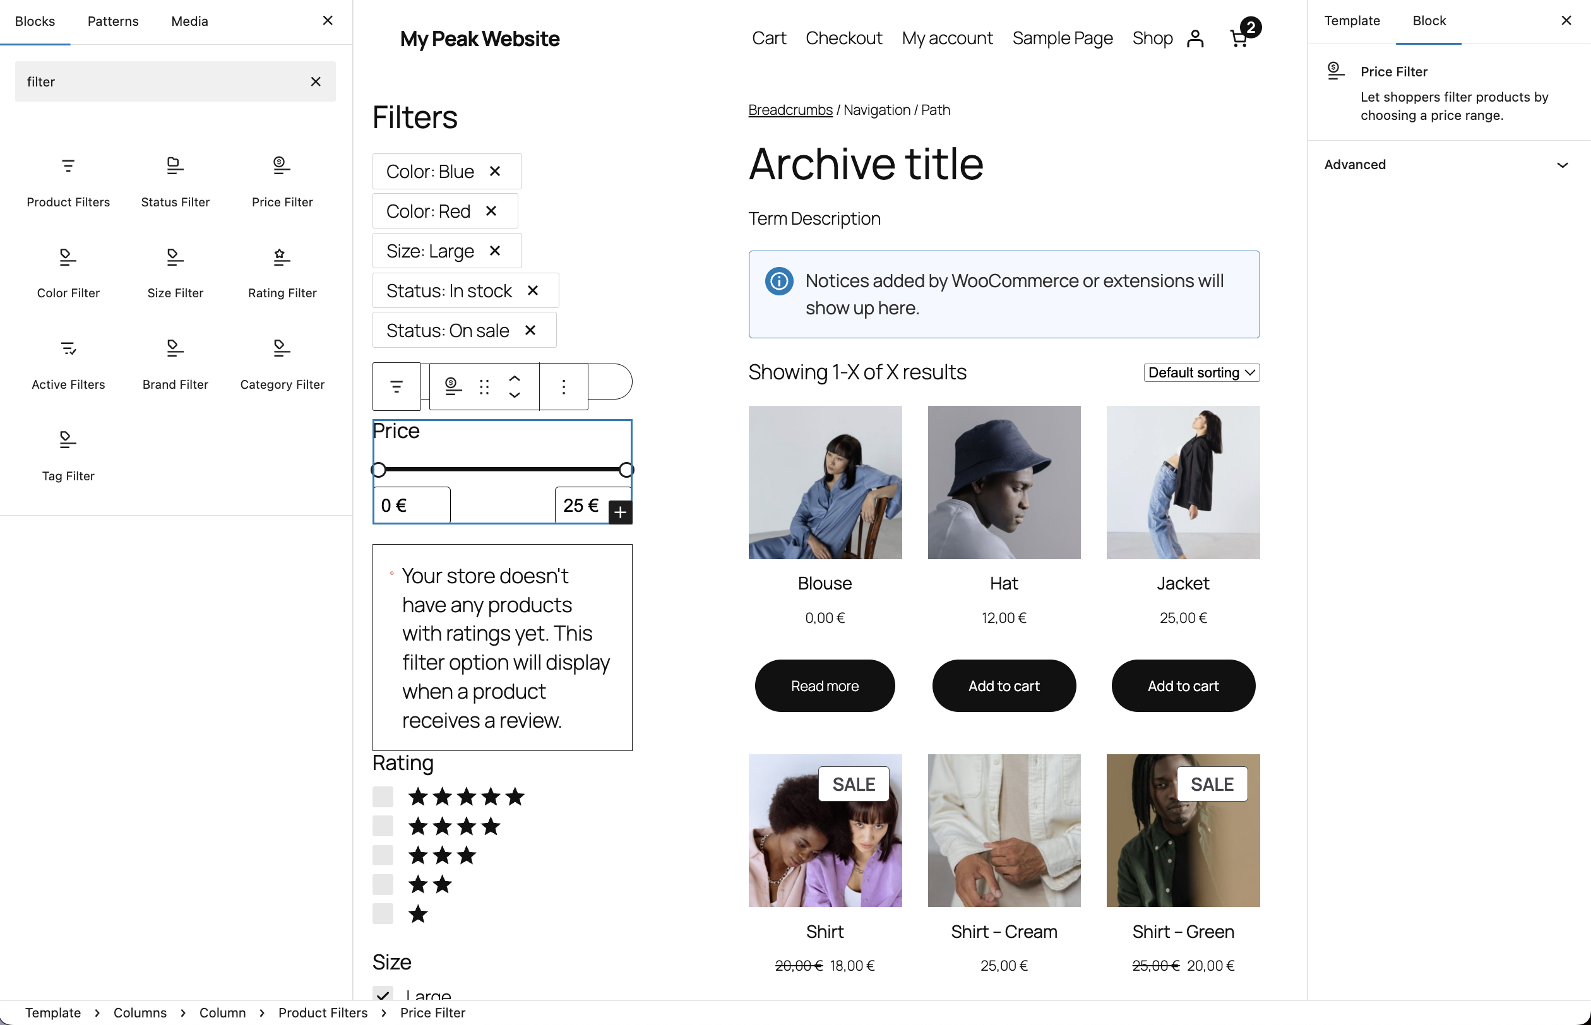Click the Breadcrumbs link

[790, 110]
